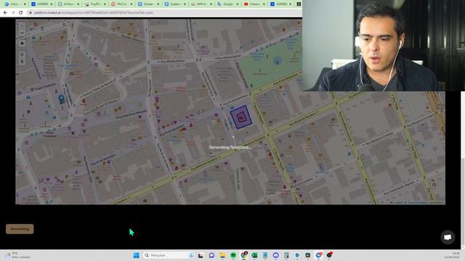The image size is (465, 261).
Task: Select the edit layers map tool
Action: click(22, 55)
